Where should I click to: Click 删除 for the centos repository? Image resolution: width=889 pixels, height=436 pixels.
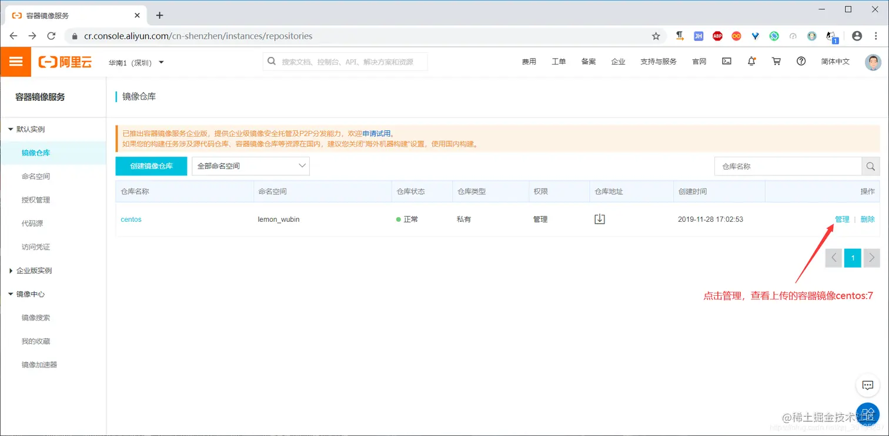click(867, 219)
